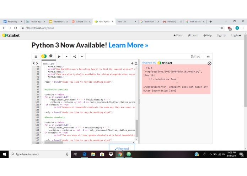Bookmark this page with star icon

click(x=222, y=28)
